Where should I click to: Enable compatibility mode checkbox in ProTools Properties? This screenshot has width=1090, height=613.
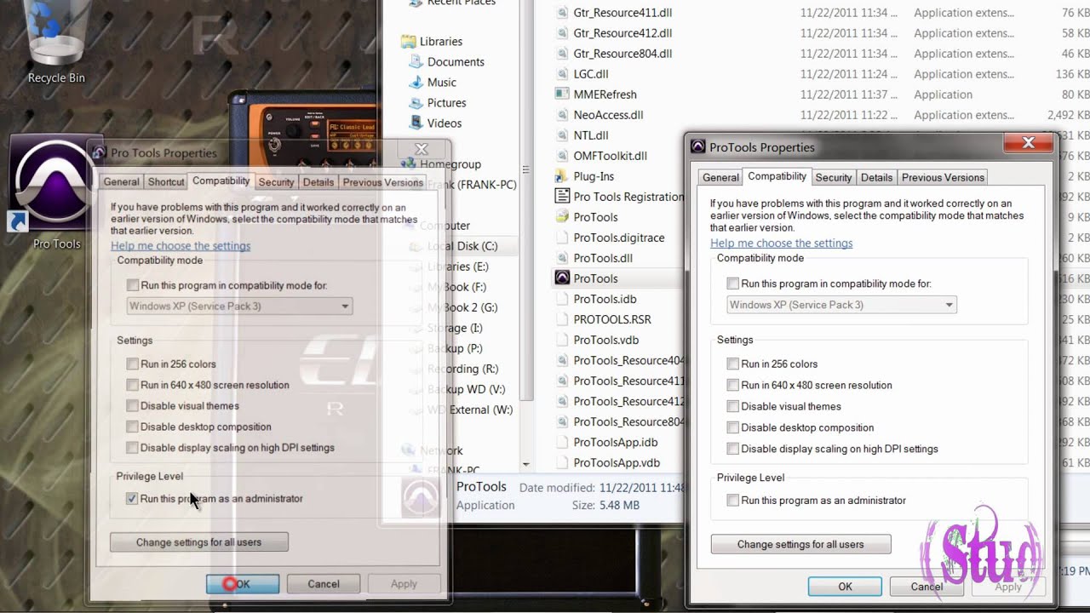pos(733,284)
